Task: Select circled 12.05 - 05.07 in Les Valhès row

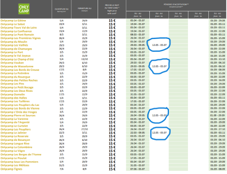Action: tap(159, 45)
